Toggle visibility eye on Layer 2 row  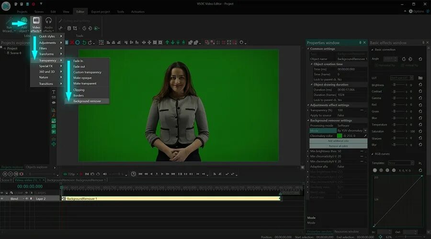[x=2, y=199]
